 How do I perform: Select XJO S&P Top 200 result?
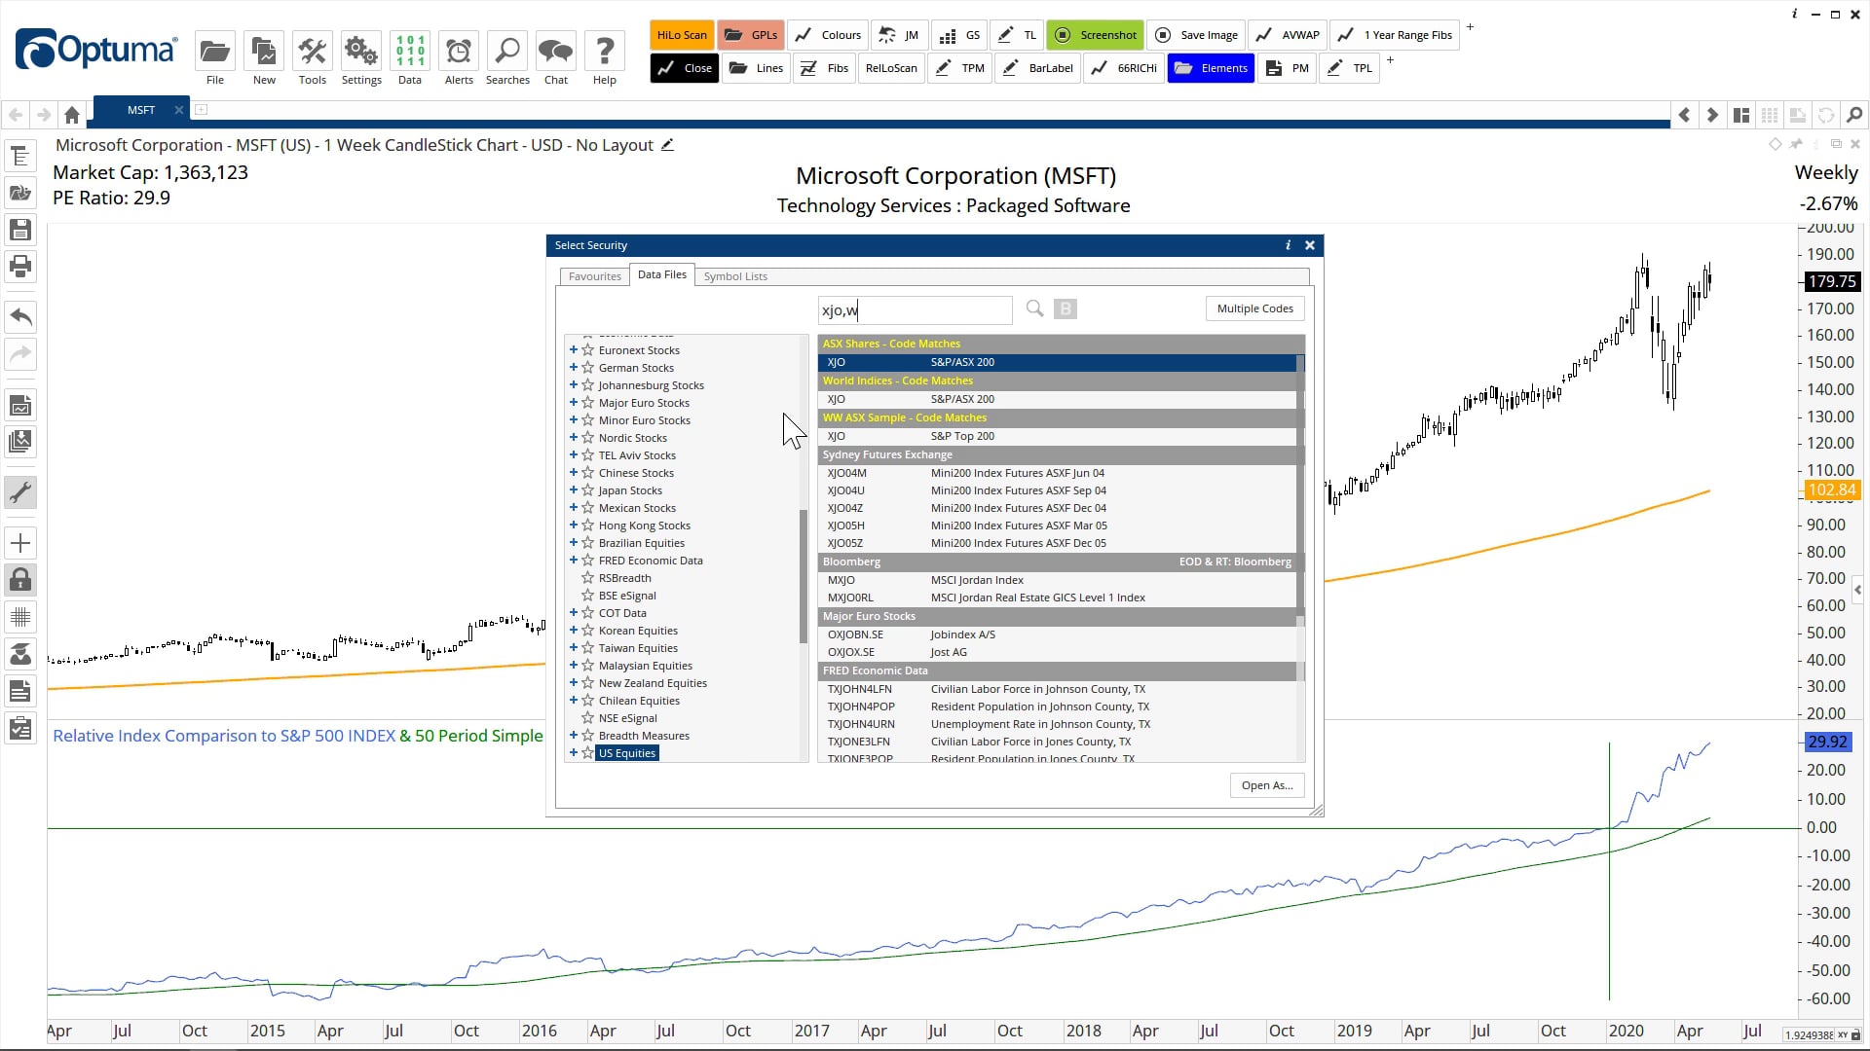point(1057,436)
